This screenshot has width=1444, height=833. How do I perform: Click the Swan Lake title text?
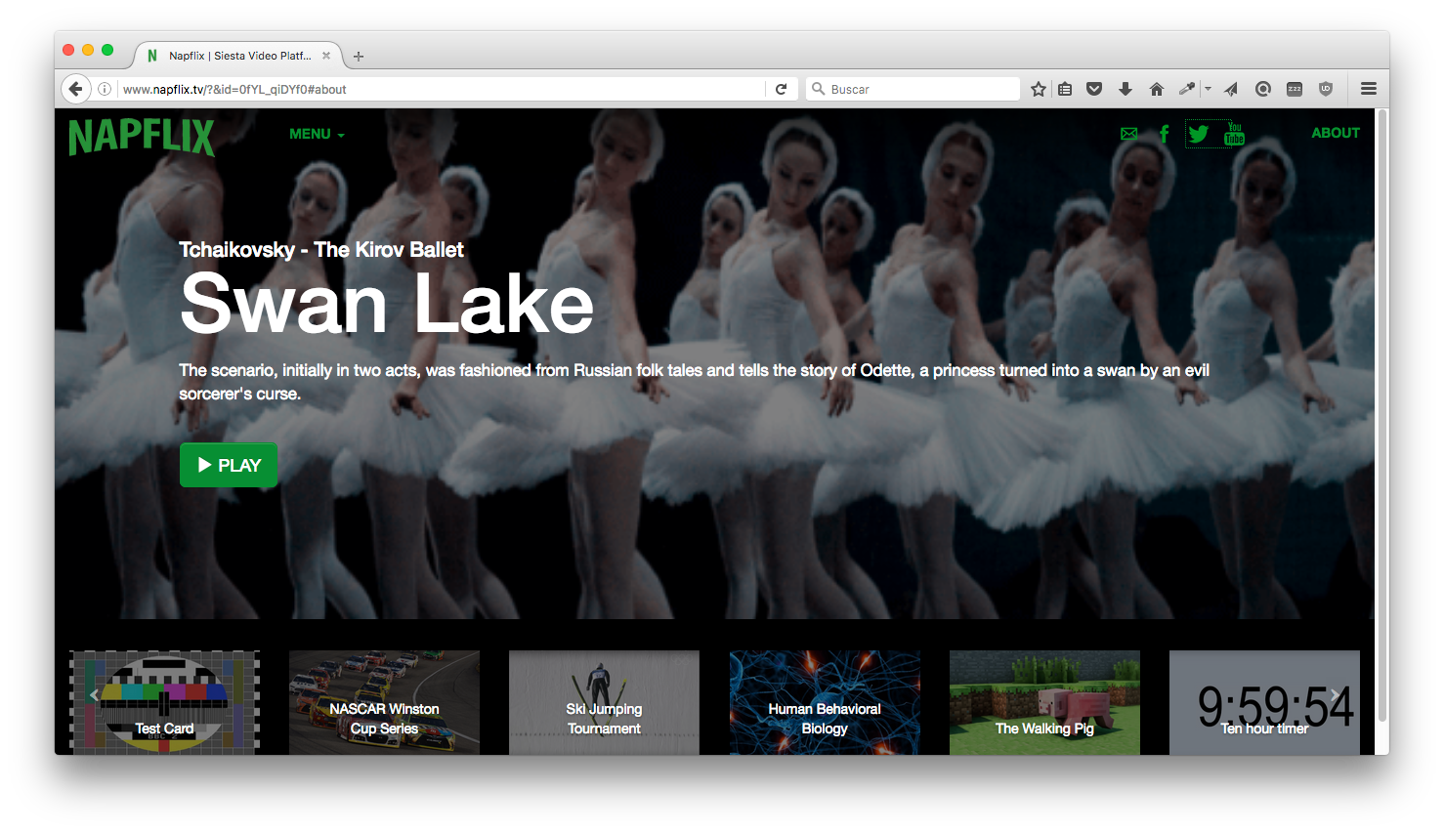[x=387, y=304]
